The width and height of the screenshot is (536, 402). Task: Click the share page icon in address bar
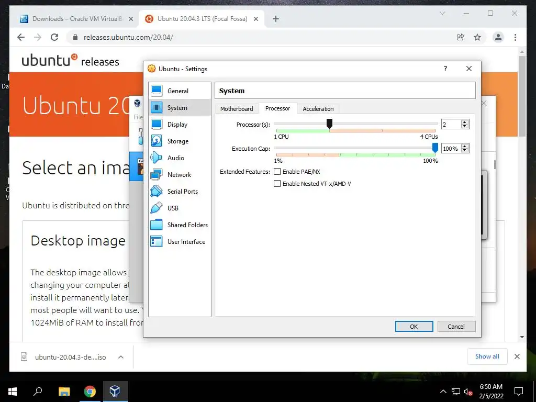pos(461,37)
